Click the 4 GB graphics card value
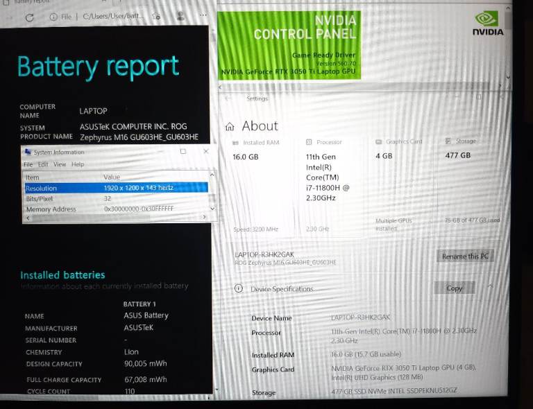 tap(384, 156)
